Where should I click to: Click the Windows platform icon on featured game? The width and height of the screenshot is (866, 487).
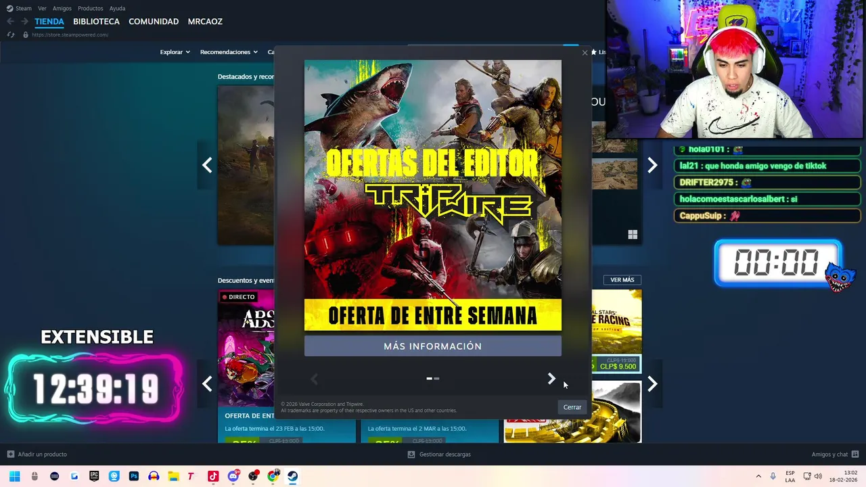pyautogui.click(x=633, y=235)
